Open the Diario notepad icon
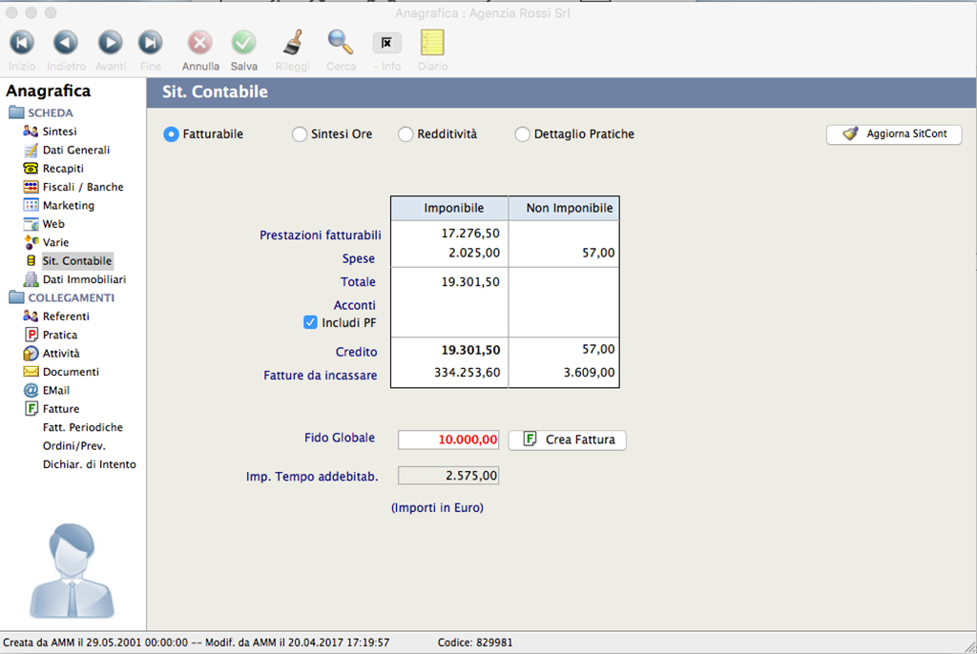The image size is (977, 654). (x=432, y=43)
